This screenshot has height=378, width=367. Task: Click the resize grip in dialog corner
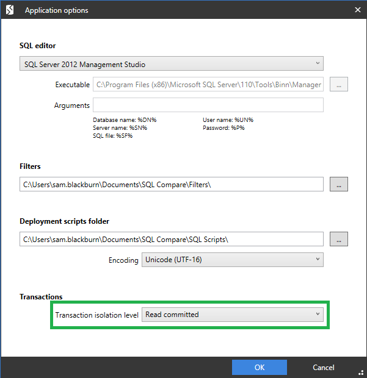tap(361, 373)
